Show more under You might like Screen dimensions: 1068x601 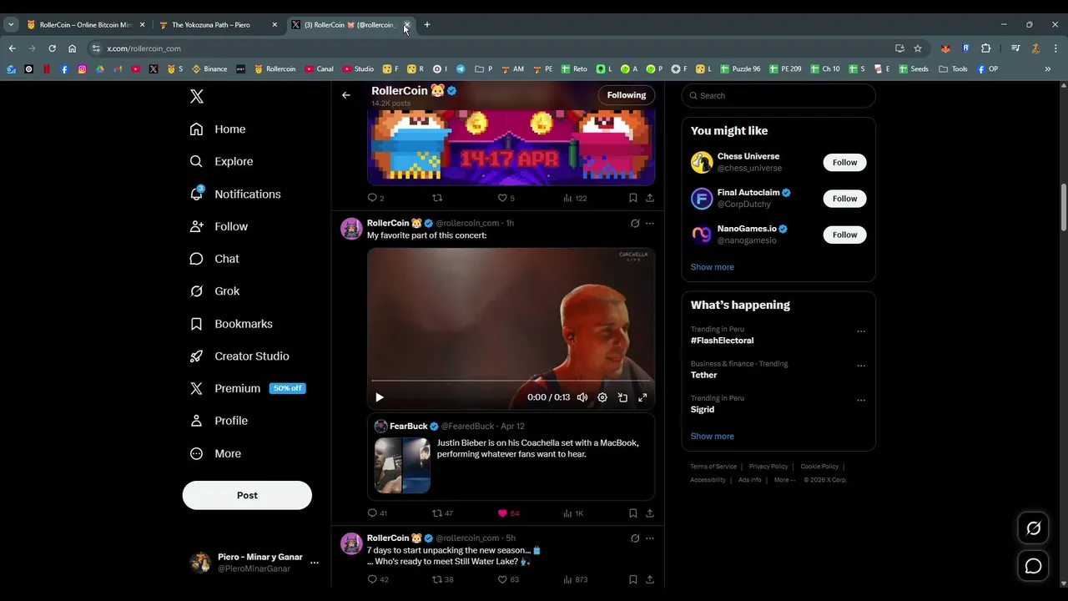712,267
